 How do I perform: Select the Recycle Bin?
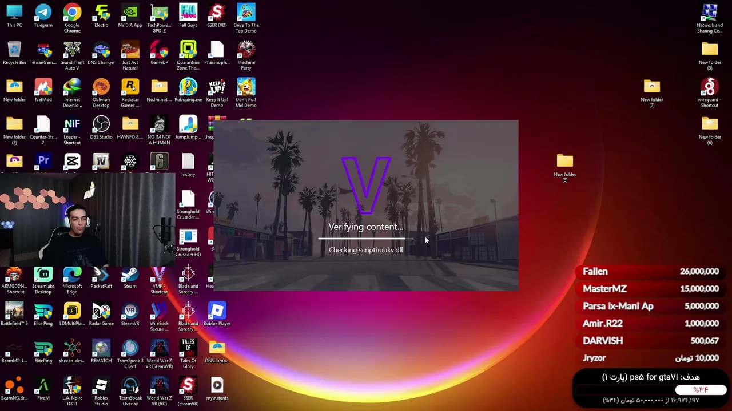point(14,53)
